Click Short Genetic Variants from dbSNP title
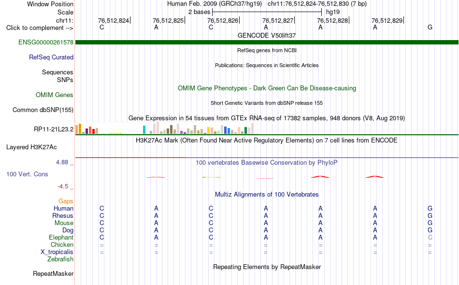459x285 pixels. [267, 103]
